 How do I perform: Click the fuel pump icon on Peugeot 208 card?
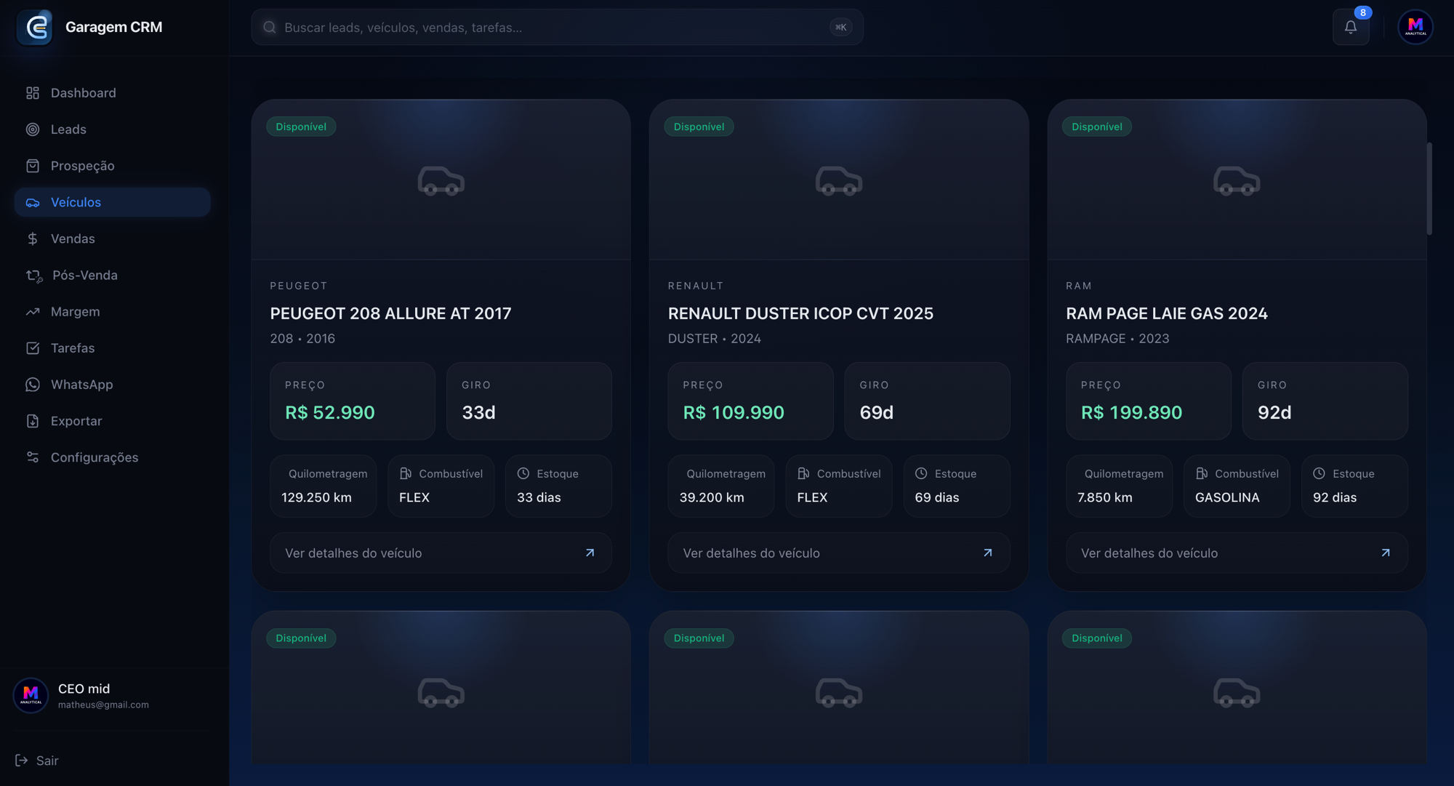coord(406,473)
